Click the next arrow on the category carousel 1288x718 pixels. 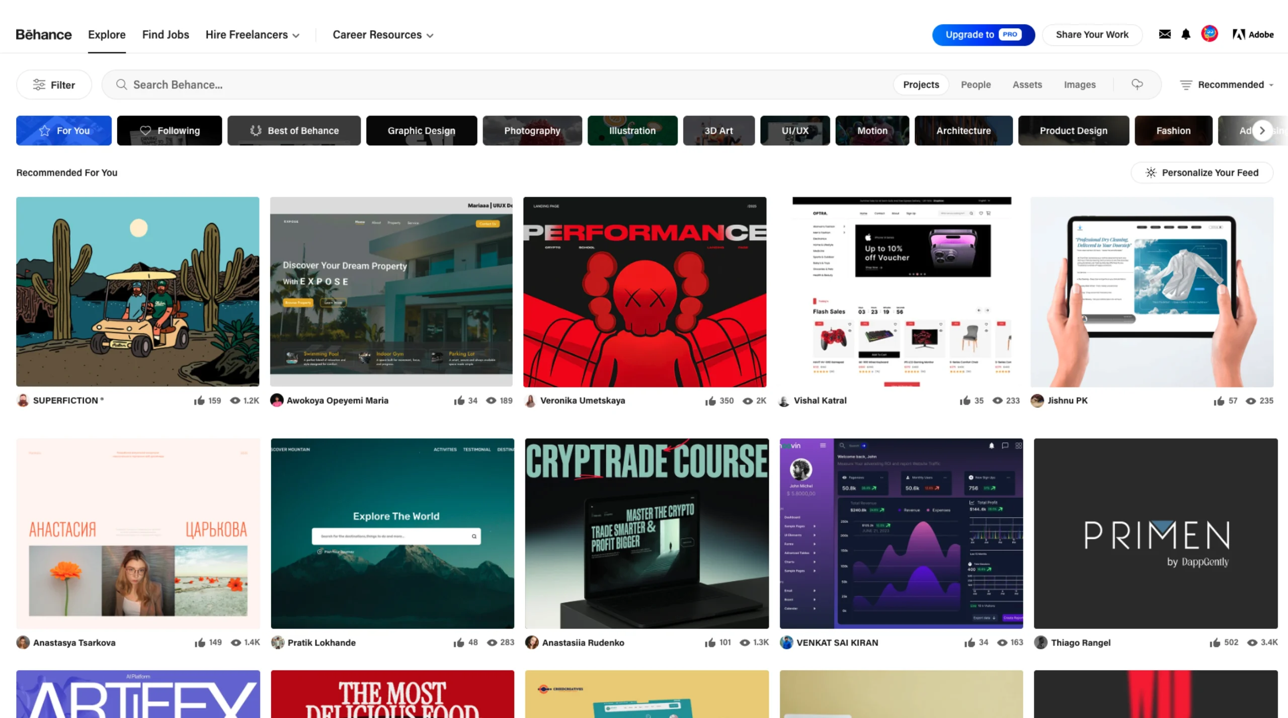coord(1262,131)
